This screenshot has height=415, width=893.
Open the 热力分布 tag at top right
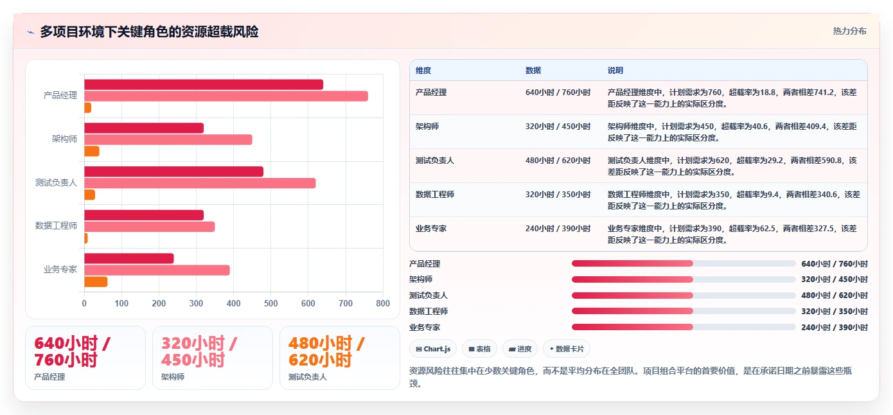[x=849, y=31]
